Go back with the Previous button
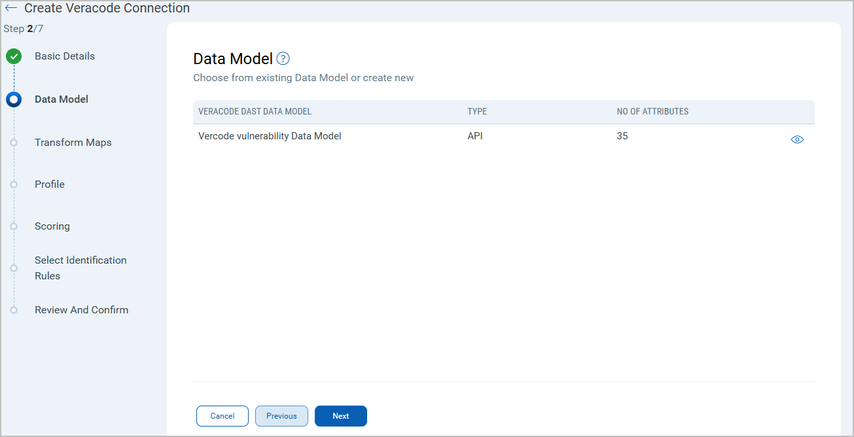Image resolution: width=854 pixels, height=437 pixels. (281, 416)
